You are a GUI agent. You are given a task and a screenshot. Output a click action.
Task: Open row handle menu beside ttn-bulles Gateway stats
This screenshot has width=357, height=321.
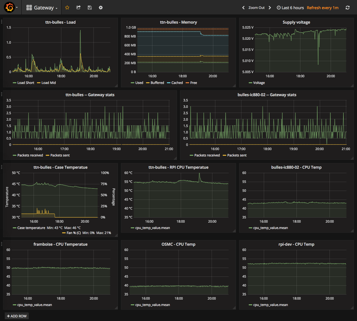(2, 94)
